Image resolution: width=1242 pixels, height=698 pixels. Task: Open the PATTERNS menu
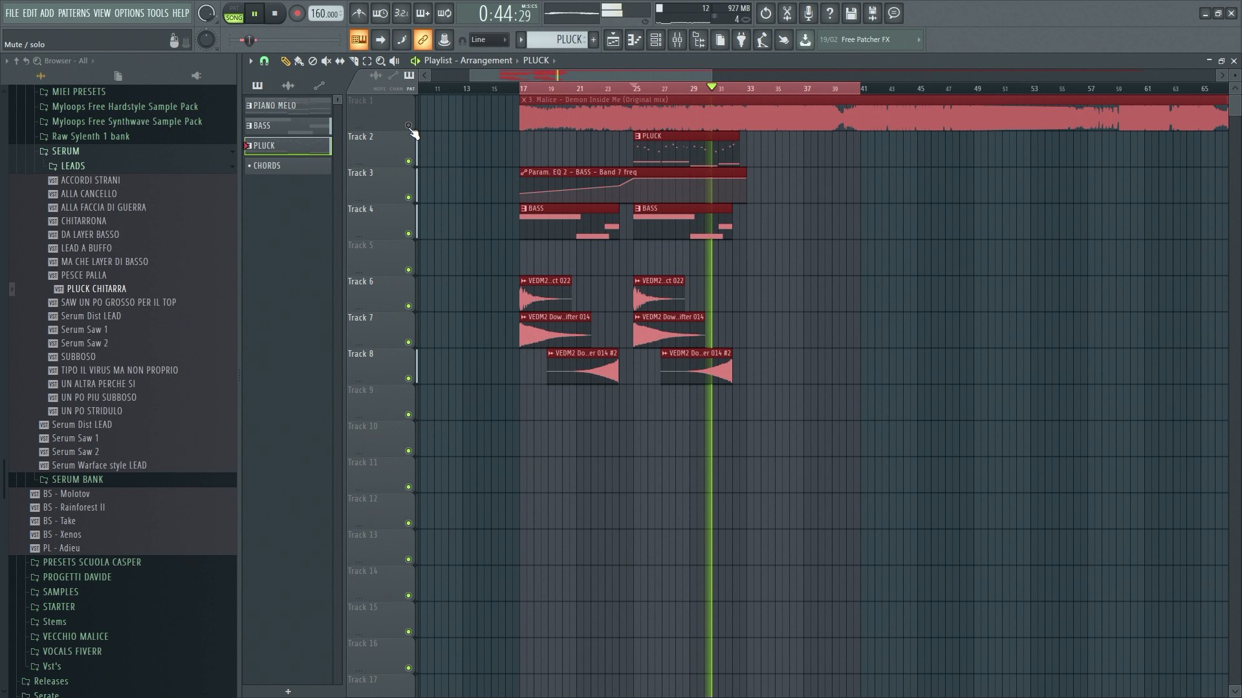coord(74,13)
